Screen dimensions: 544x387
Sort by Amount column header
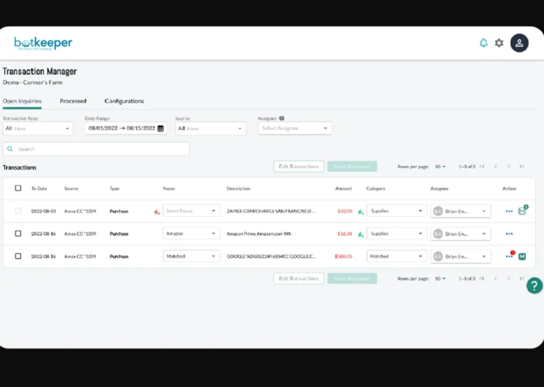point(343,189)
